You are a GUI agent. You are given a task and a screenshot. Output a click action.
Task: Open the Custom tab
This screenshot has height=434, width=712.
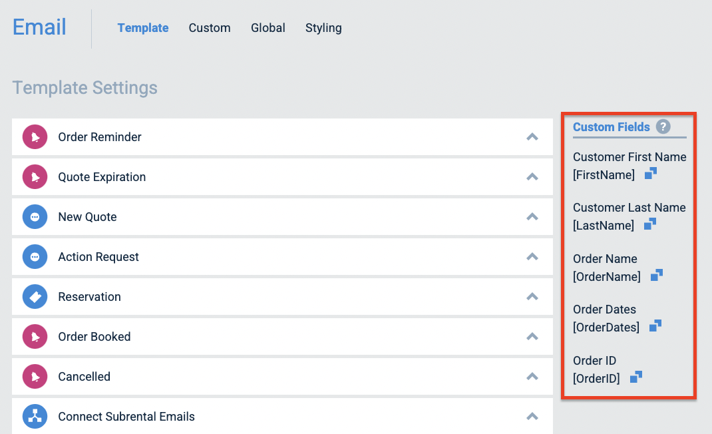(210, 28)
